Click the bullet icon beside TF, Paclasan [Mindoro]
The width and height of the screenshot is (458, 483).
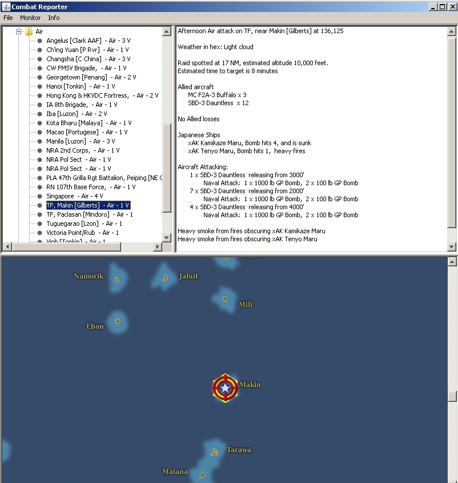39,214
